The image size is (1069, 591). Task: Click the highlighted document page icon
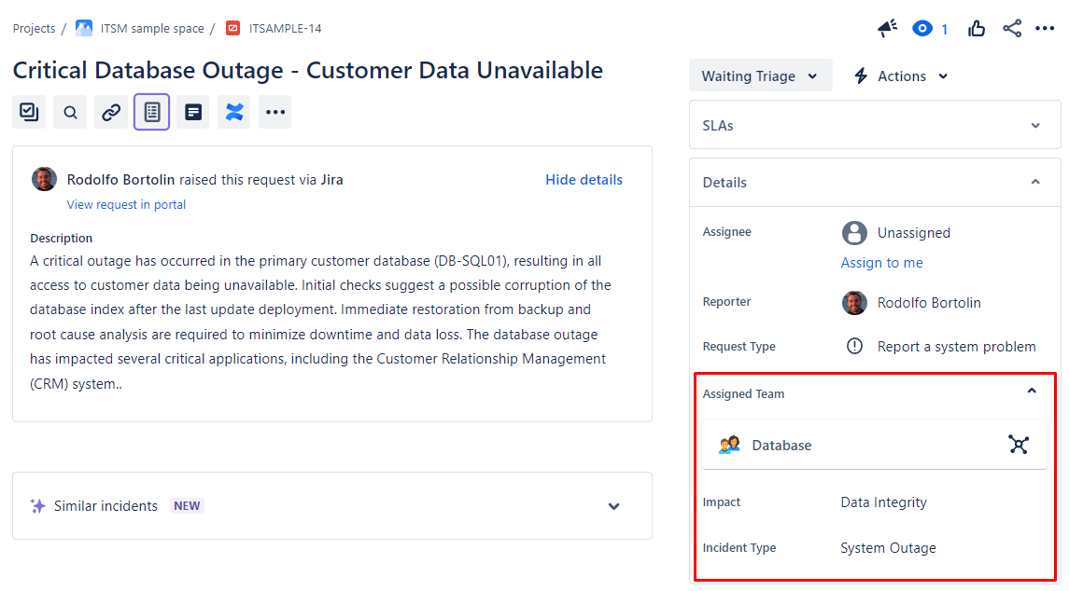coord(152,112)
